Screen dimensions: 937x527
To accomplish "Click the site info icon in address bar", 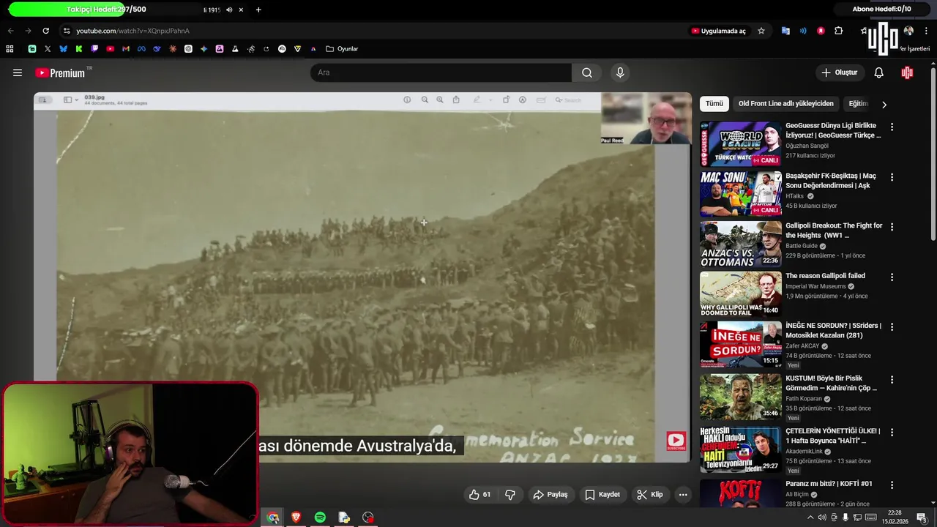I will point(67,31).
